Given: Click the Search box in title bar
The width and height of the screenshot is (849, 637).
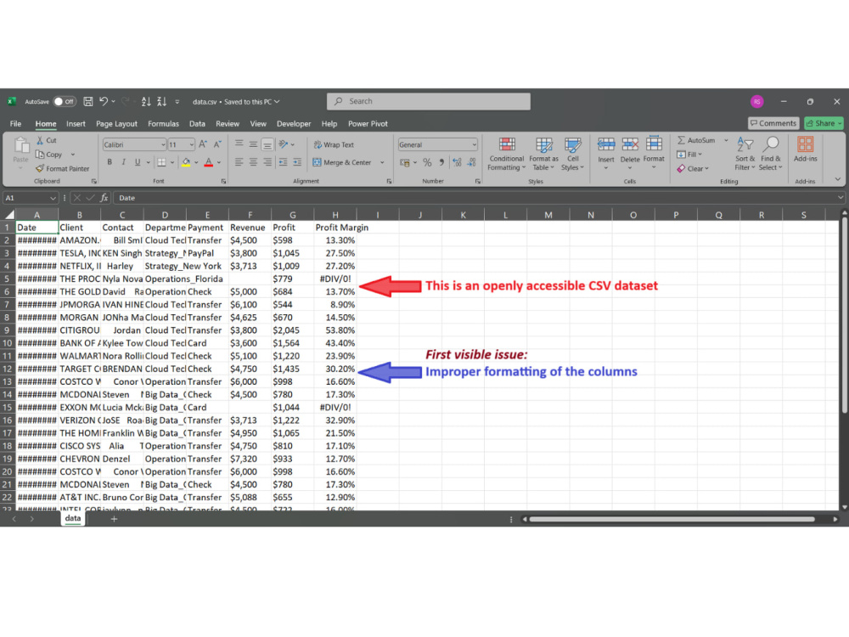Looking at the screenshot, I should coord(428,101).
